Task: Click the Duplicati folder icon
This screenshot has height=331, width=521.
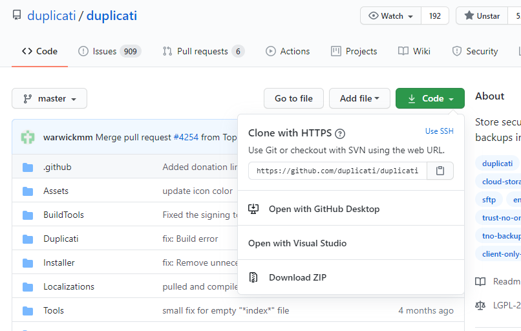Action: point(28,239)
